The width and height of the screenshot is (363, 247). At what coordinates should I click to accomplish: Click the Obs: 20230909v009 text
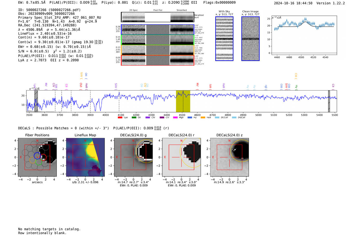pos(46,14)
